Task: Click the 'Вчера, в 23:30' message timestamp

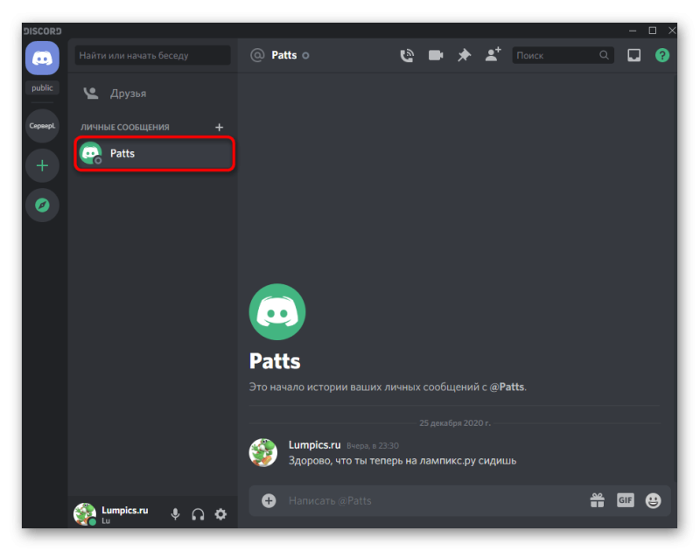Action: click(x=373, y=446)
